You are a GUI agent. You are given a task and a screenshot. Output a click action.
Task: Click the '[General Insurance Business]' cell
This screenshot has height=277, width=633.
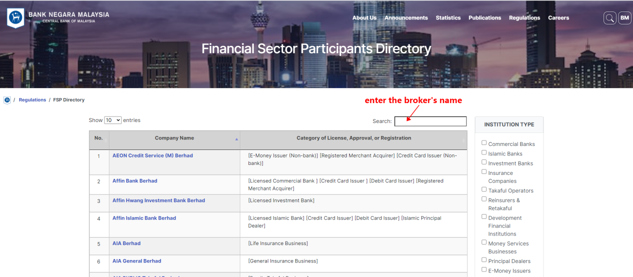pos(354,264)
